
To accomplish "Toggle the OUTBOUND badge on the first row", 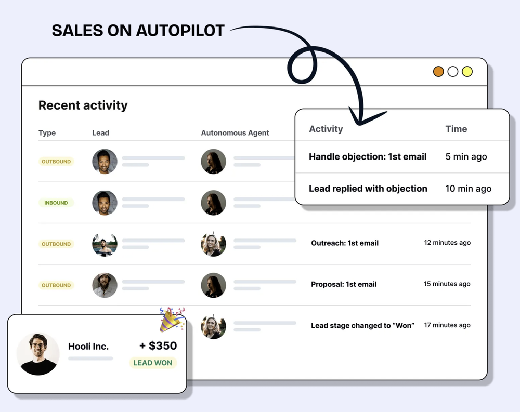I will pos(56,162).
